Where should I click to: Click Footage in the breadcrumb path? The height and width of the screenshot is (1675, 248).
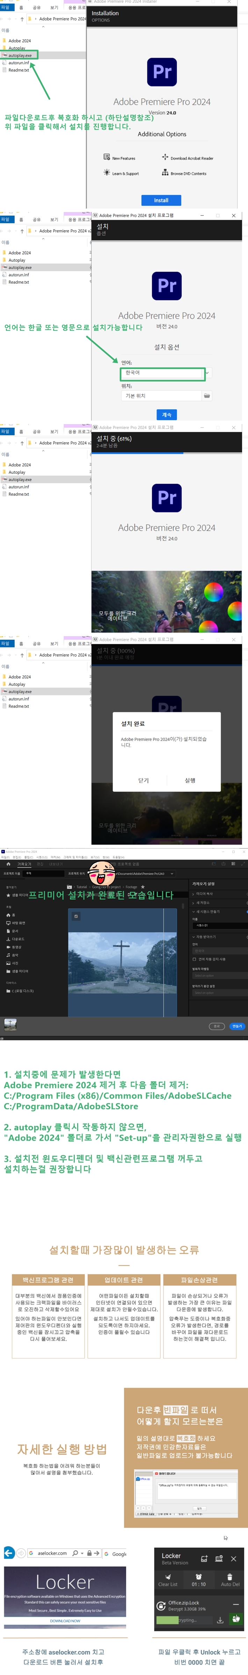tap(131, 886)
